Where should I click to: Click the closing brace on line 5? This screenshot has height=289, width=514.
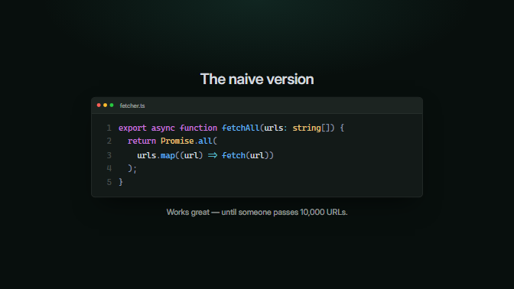click(x=121, y=182)
